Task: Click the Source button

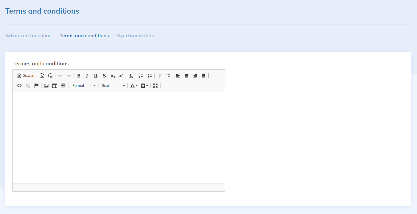Action: coord(26,76)
